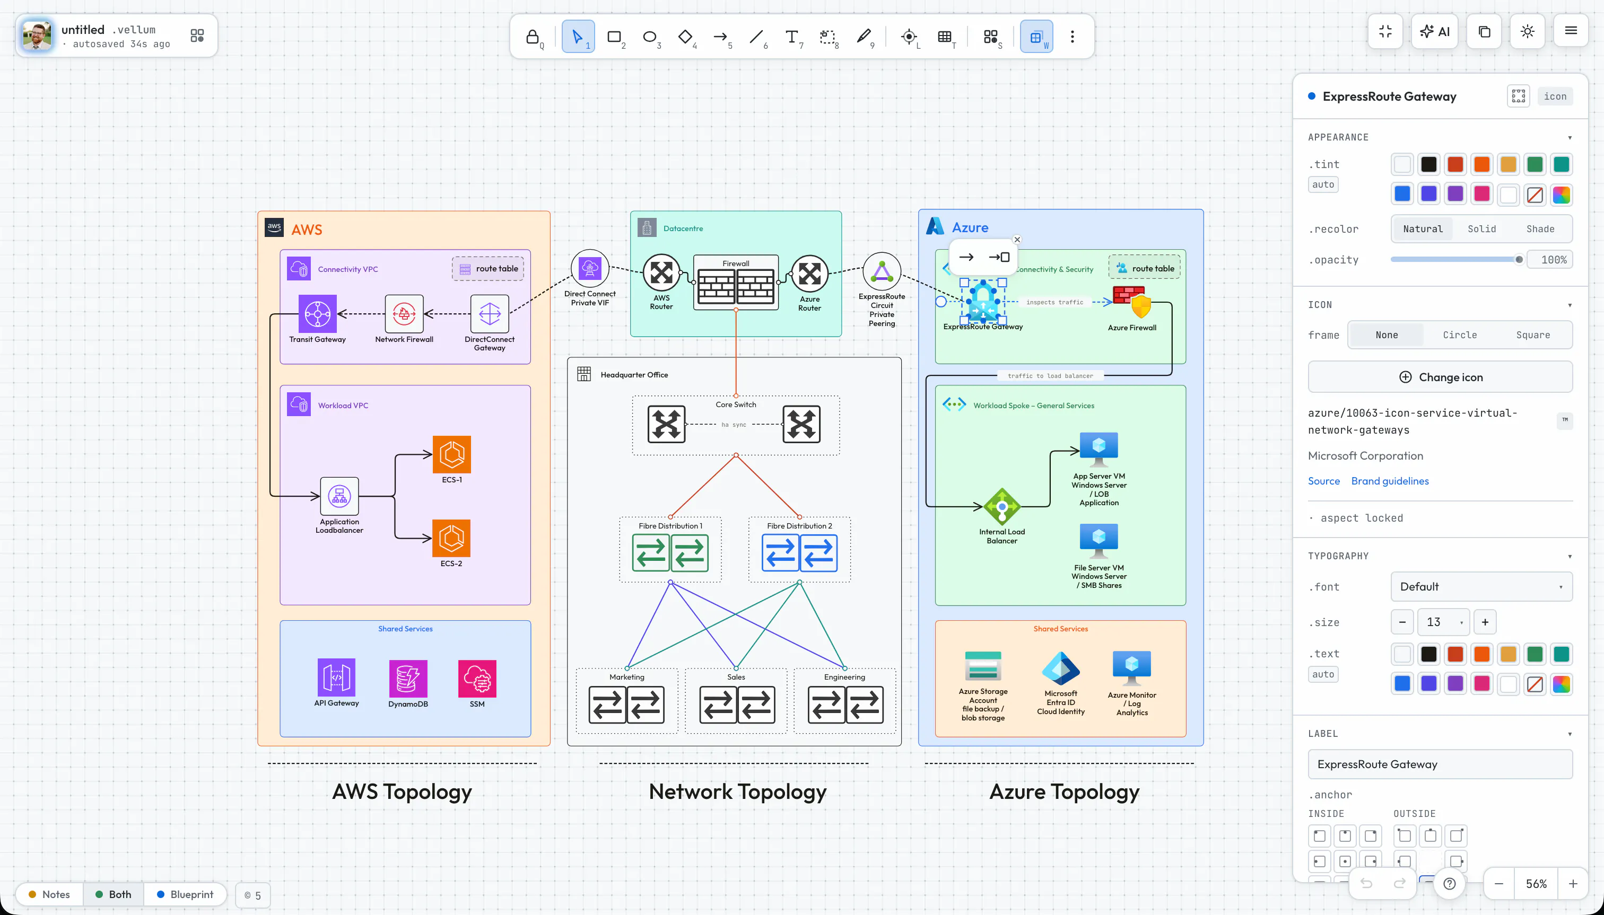Set recolor mode to Natural

tap(1422, 229)
